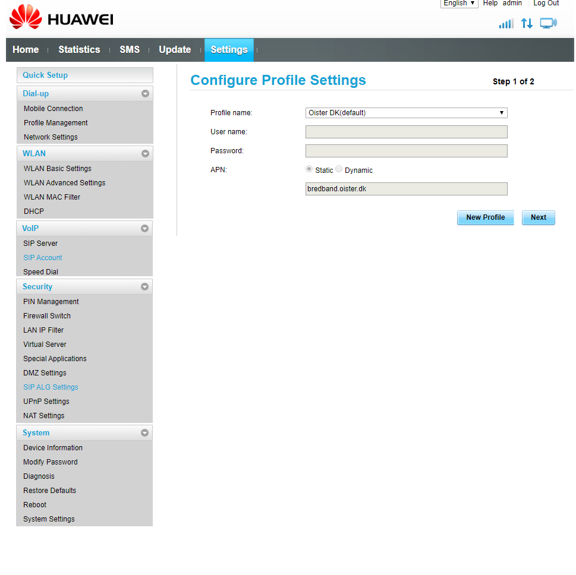This screenshot has height=575, width=576.
Task: Select the Static APN radio button
Action: click(x=309, y=169)
